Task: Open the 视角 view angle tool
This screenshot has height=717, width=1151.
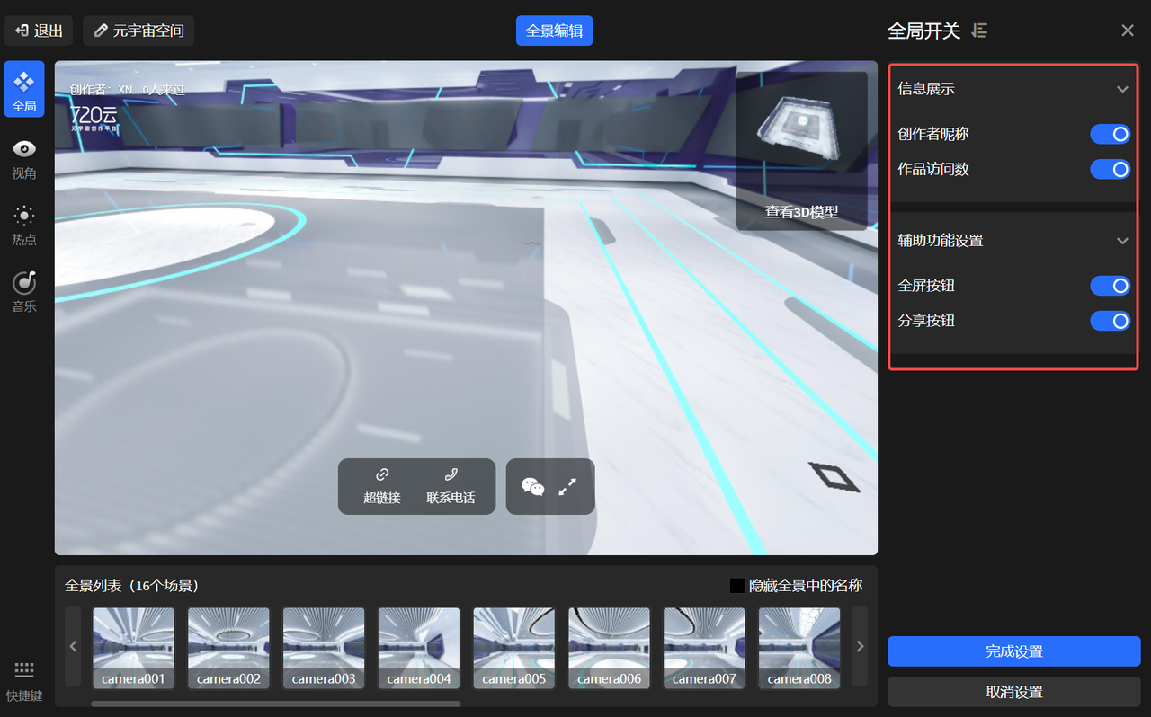Action: pyautogui.click(x=24, y=158)
